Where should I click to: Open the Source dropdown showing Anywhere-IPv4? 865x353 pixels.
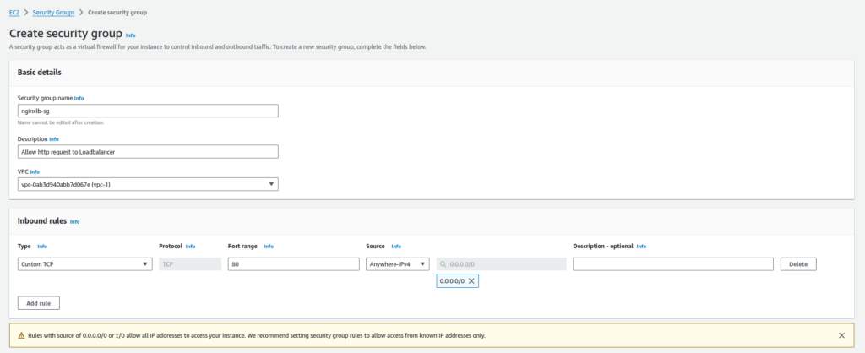(397, 264)
